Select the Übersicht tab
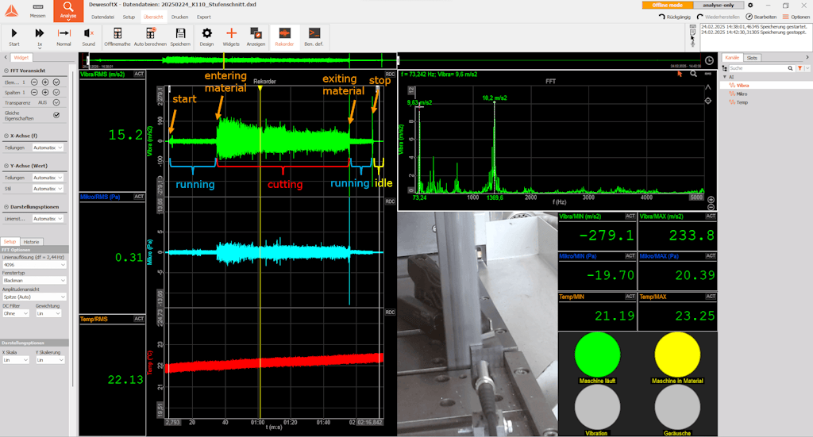Image resolution: width=813 pixels, height=437 pixels. coord(153,17)
